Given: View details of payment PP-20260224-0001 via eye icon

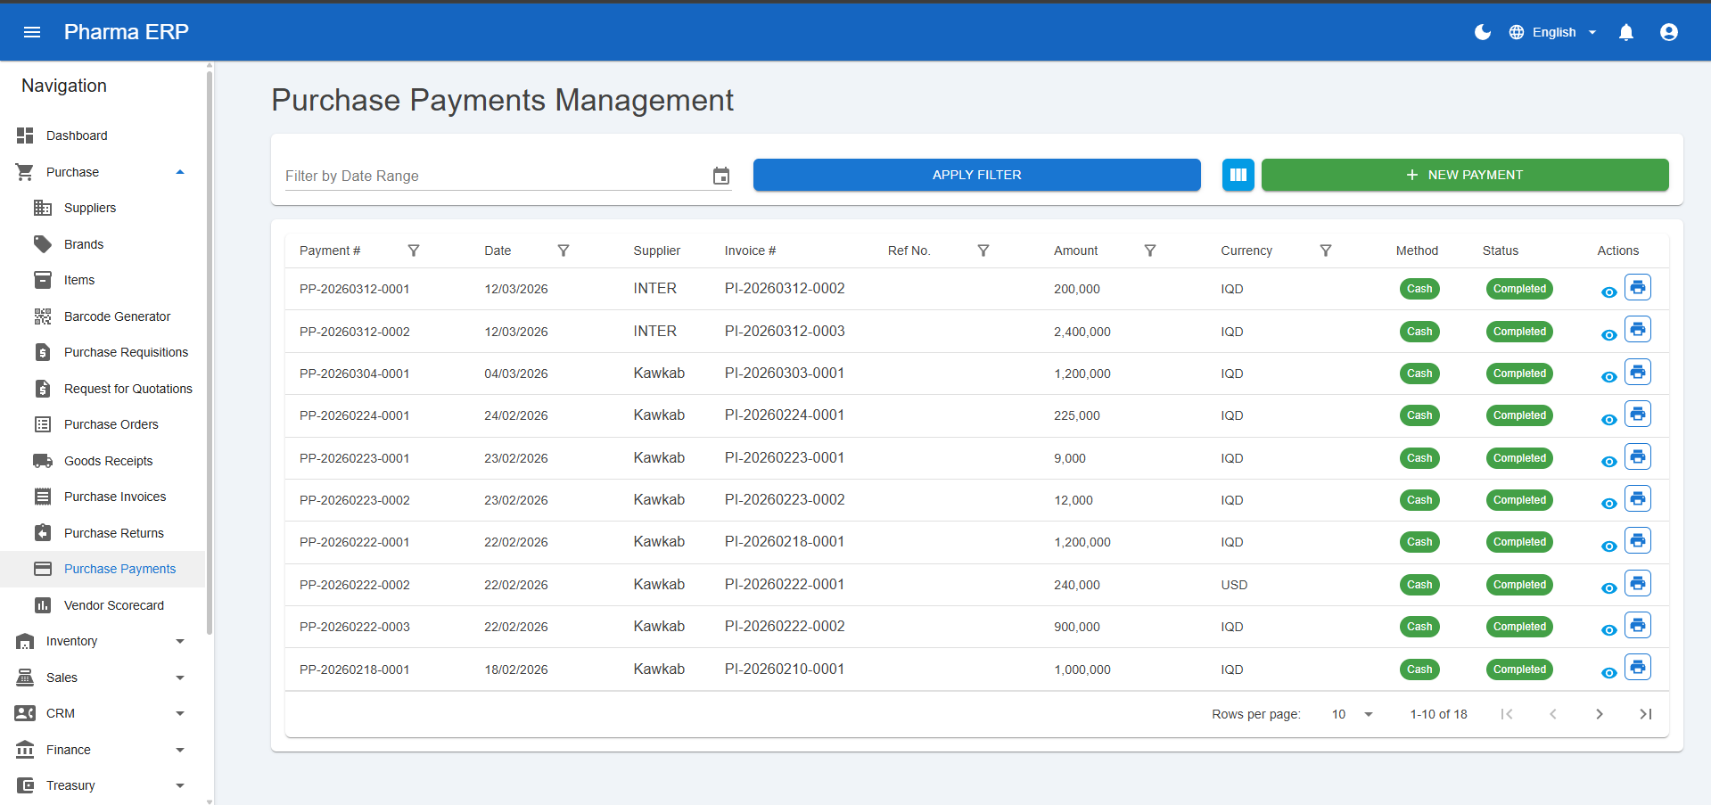Looking at the screenshot, I should coord(1608,419).
